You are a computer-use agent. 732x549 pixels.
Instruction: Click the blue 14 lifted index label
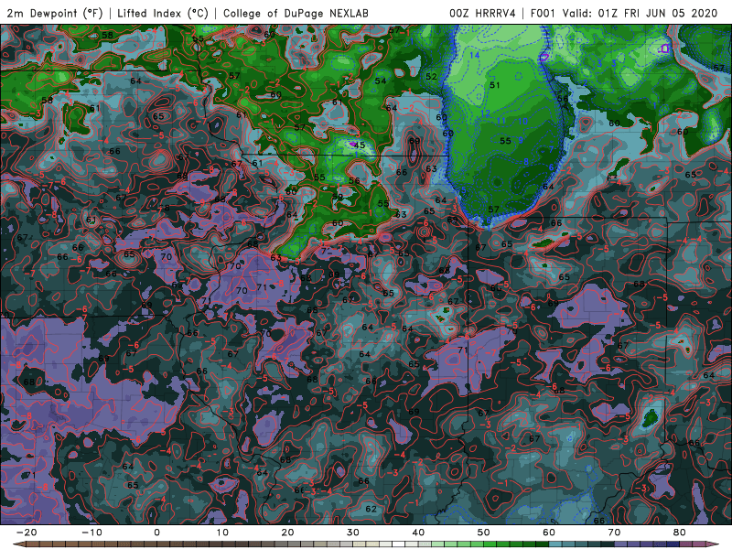[x=474, y=55]
